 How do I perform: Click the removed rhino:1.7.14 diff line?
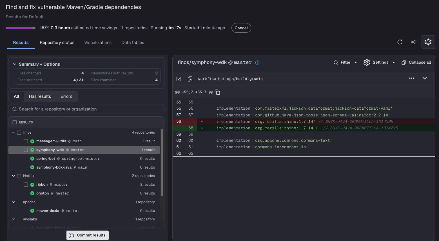coord(304,121)
